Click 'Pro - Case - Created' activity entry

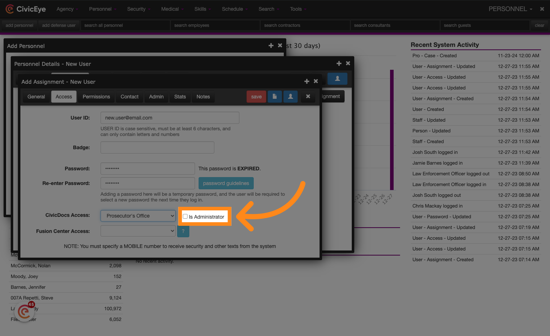click(476, 55)
